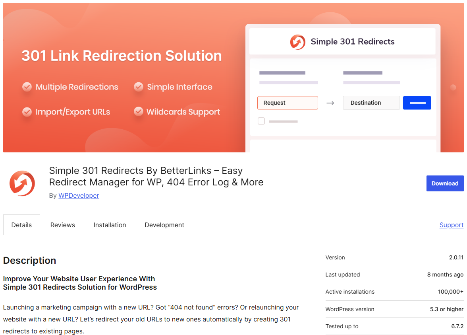The width and height of the screenshot is (467, 335).
Task: Click the Request input field in banner
Action: (x=288, y=103)
